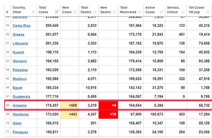Viewport: 212px width, 138px height.
Task: Open the Egypt country link
Action: (x=17, y=88)
